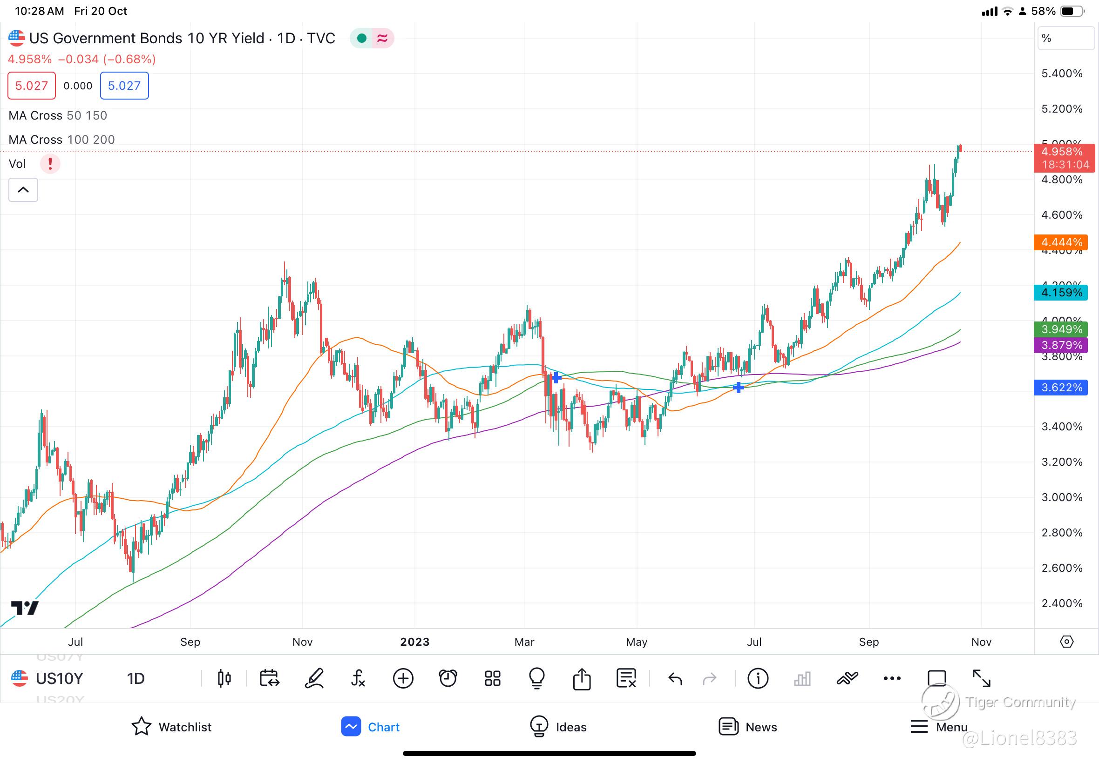This screenshot has height=763, width=1099.
Task: Switch to the News tab
Action: [x=748, y=727]
